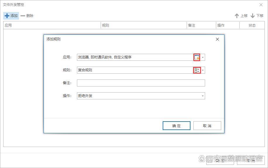Click the blue plus 添加 icon
The width and height of the screenshot is (268, 168).
point(7,16)
